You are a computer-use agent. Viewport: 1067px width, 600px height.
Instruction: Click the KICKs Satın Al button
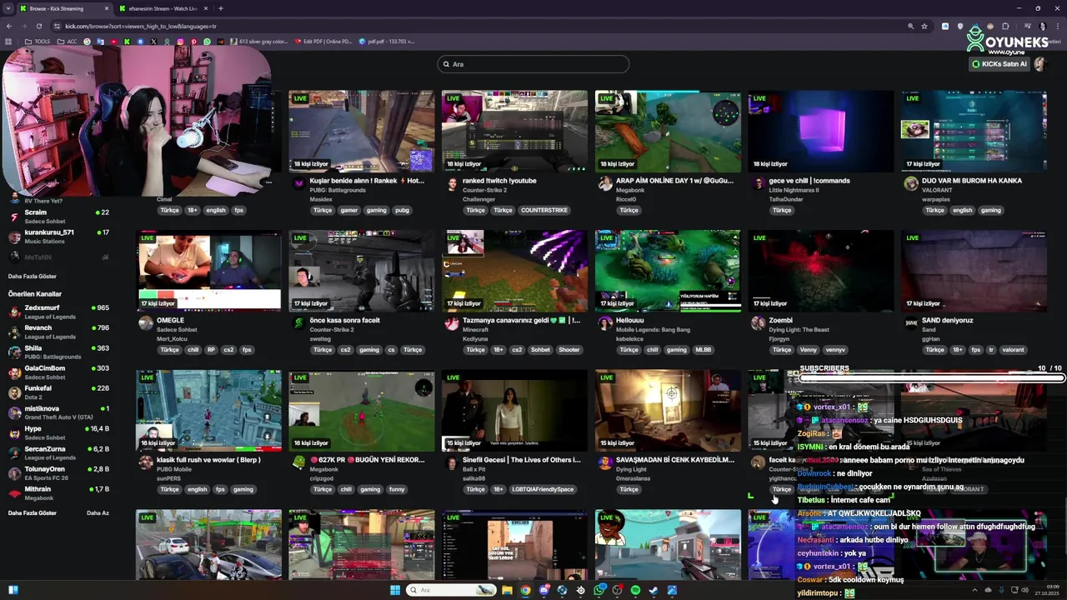999,64
